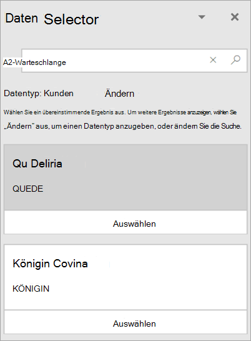Click the Qu Deliria name heading
This screenshot has height=341, width=251.
tap(37, 164)
